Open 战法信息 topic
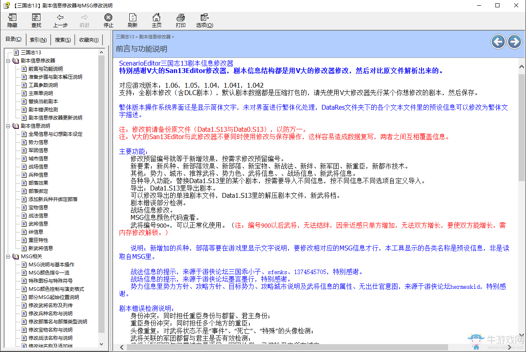 pyautogui.click(x=38, y=215)
